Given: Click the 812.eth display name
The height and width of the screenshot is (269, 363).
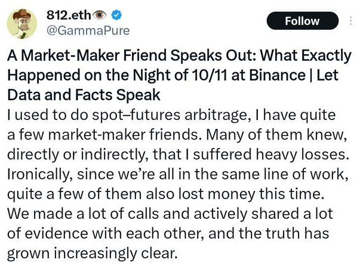Looking at the screenshot, I should 69,16.
